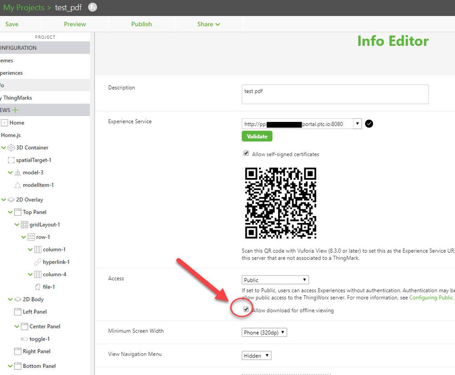Screen dimensions: 455x375
Task: Click the 3D Container cube icon
Action: pos(11,147)
